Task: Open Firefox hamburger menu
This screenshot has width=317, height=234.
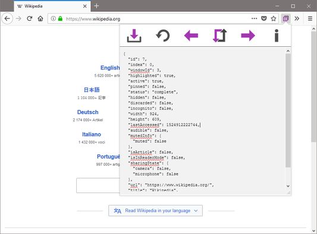Action: pyautogui.click(x=310, y=18)
